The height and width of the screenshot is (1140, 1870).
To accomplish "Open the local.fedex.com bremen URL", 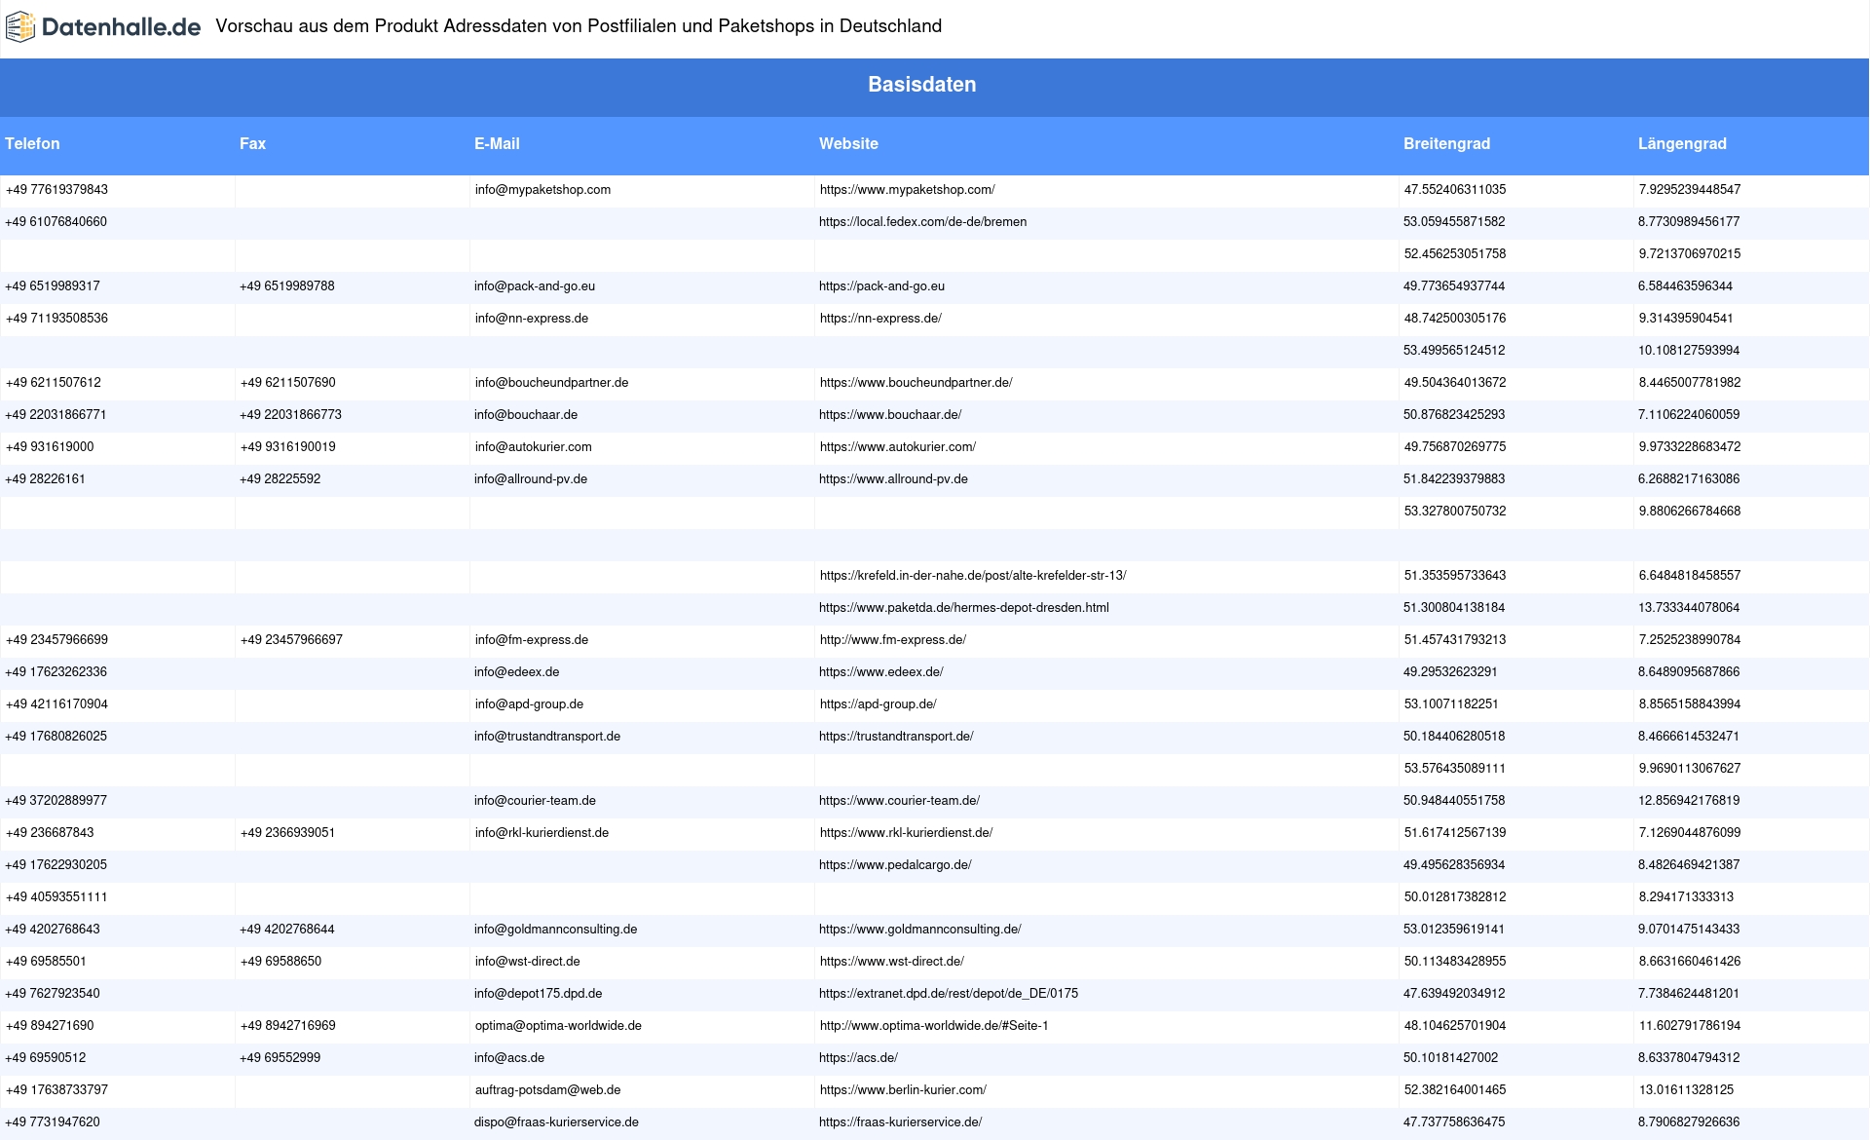I will (x=922, y=222).
